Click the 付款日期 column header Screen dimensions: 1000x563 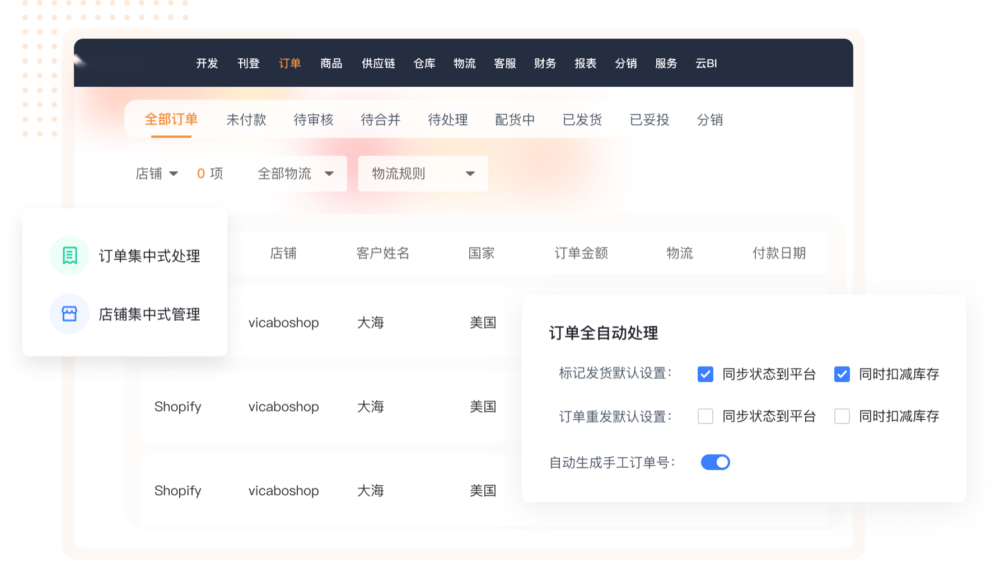tap(779, 253)
